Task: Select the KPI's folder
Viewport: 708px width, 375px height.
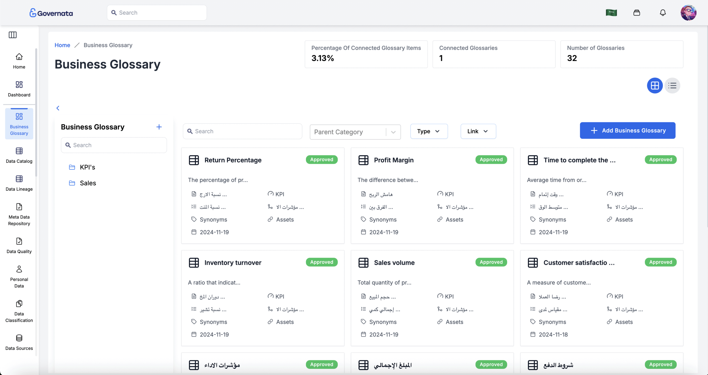Action: pos(82,167)
